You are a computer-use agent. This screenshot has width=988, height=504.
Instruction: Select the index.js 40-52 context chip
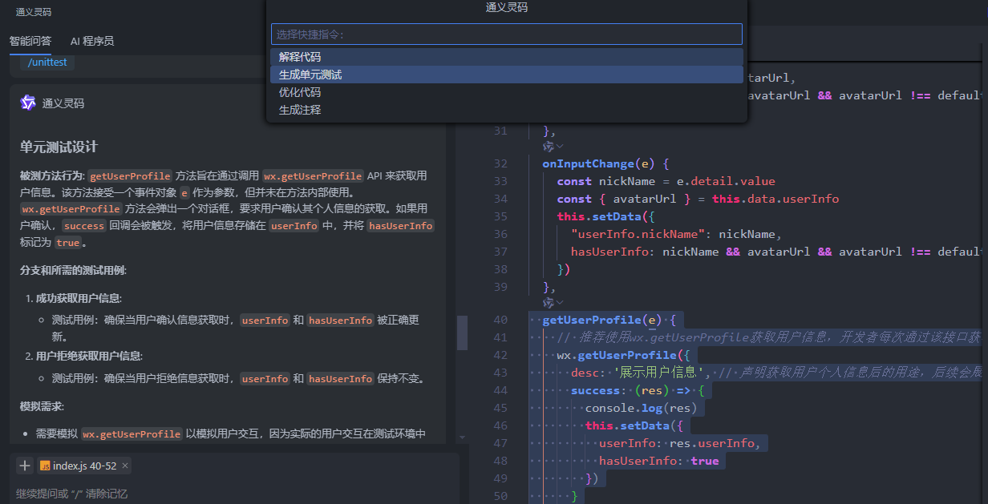[83, 466]
